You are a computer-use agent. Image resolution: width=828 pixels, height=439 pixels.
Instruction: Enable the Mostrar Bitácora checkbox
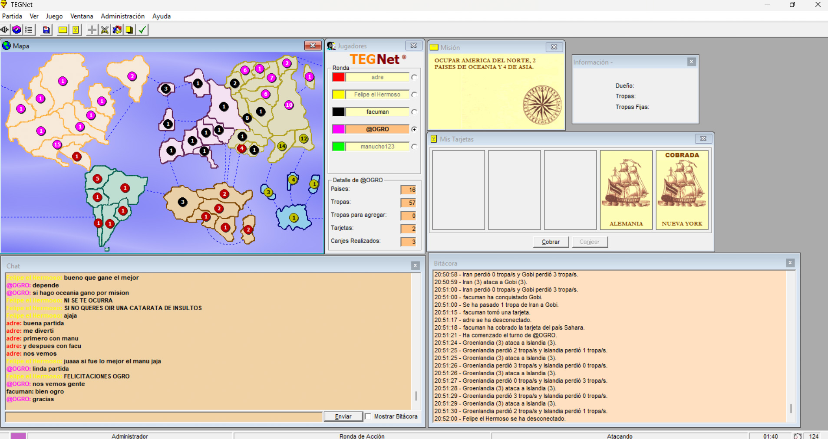tap(368, 416)
